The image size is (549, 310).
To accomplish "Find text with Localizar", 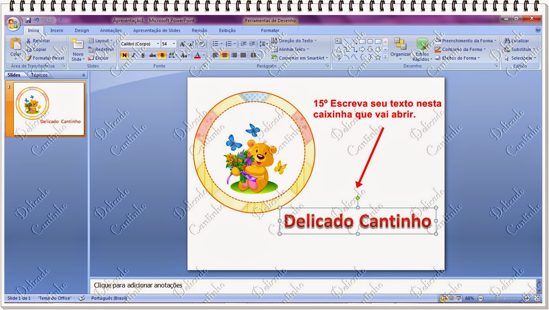I will click(x=517, y=41).
